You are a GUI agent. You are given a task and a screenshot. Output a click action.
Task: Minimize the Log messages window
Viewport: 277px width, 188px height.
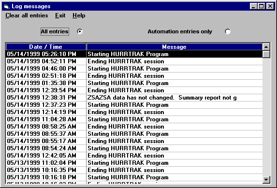(x=253, y=6)
